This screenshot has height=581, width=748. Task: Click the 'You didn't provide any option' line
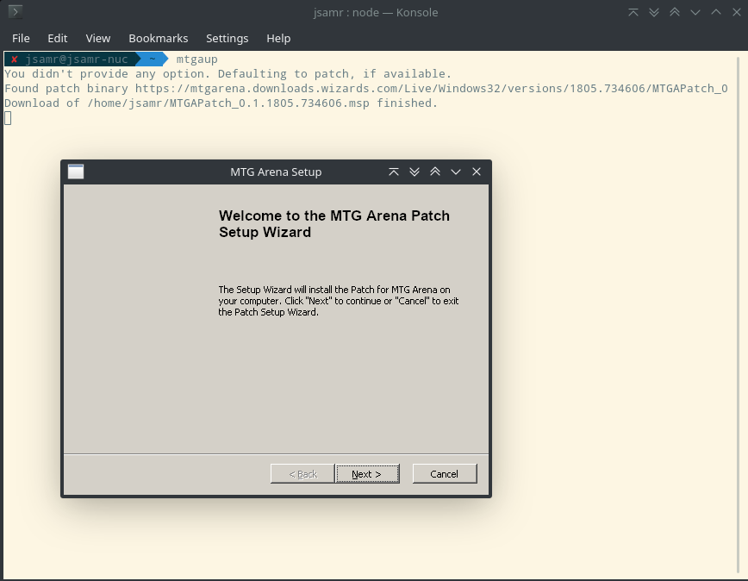[x=228, y=74]
